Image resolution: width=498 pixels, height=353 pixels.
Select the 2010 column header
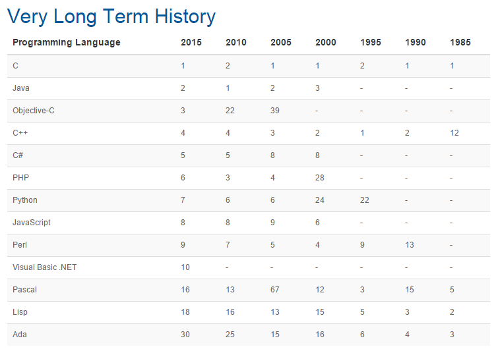pyautogui.click(x=236, y=43)
